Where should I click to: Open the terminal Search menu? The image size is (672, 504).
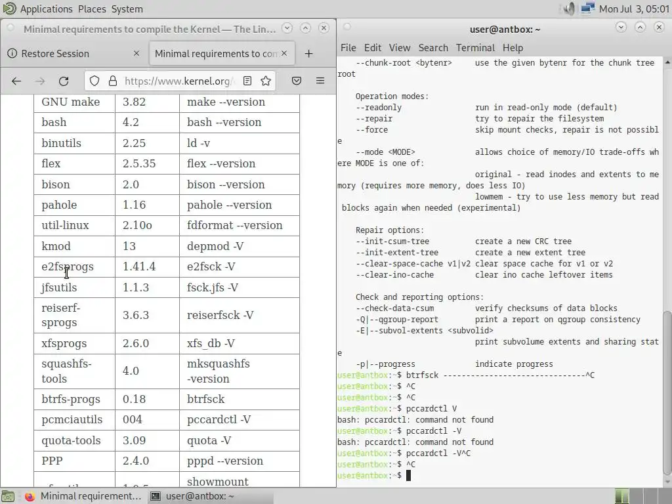pos(433,48)
